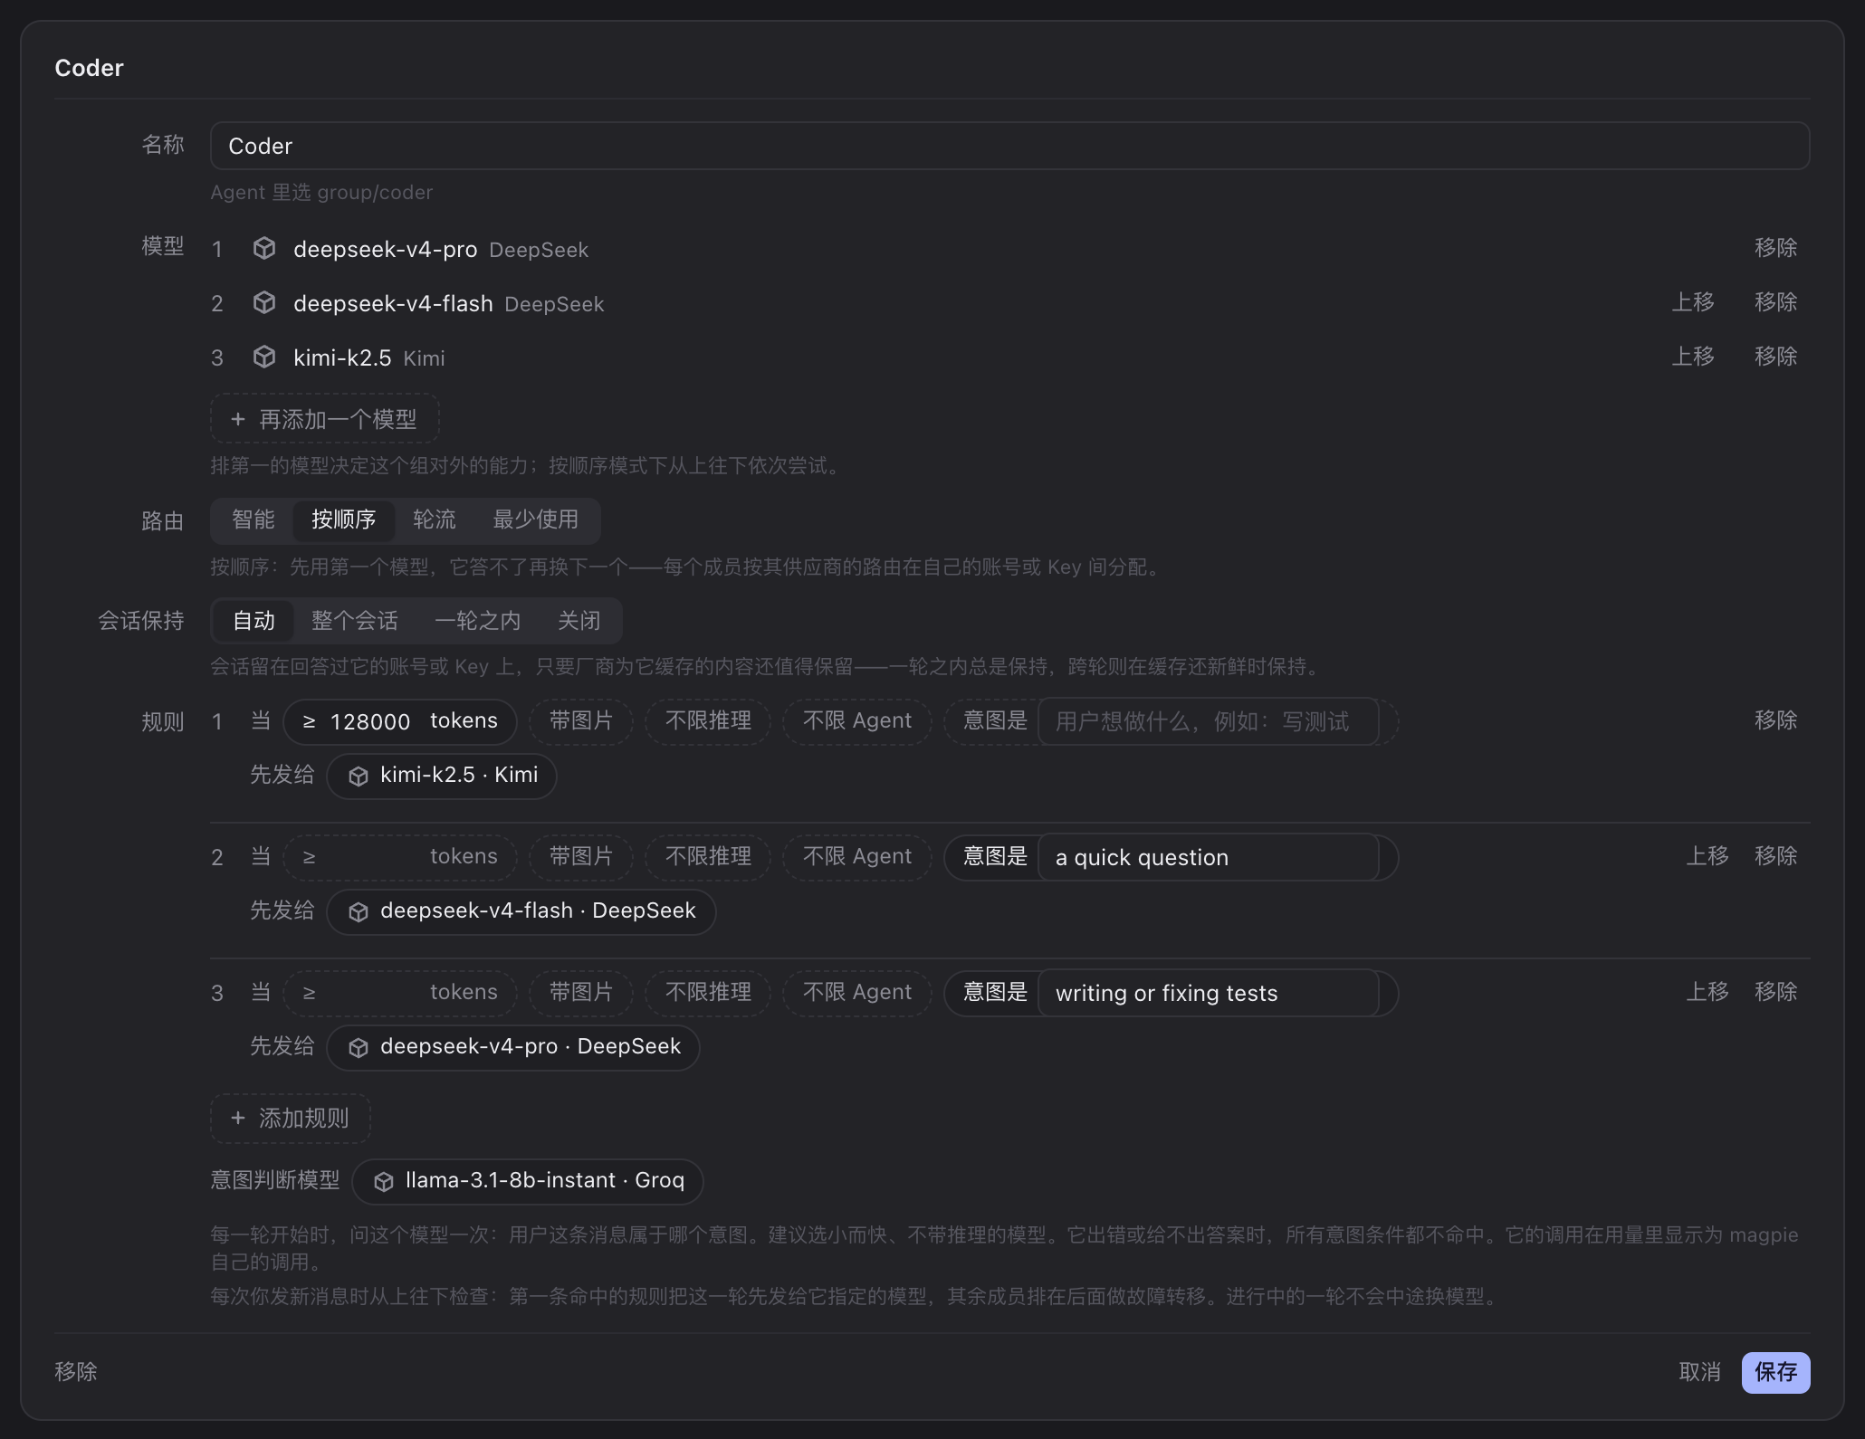This screenshot has width=1865, height=1439.
Task: Toggle 不限推理 condition in rule 2
Action: (x=708, y=857)
